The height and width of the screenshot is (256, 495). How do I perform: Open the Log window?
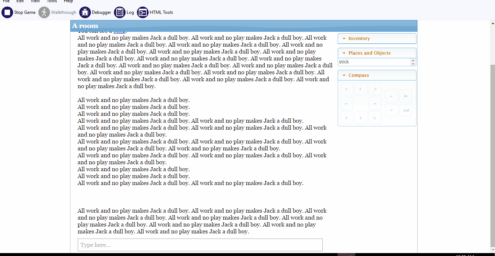pos(124,12)
